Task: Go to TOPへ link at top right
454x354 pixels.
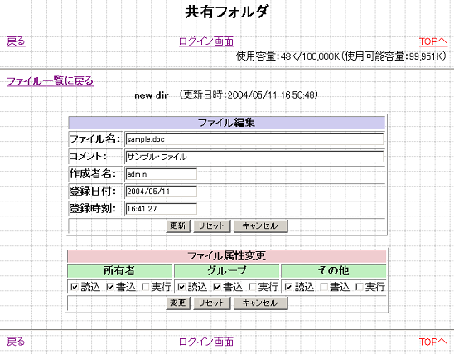Action: click(x=433, y=41)
